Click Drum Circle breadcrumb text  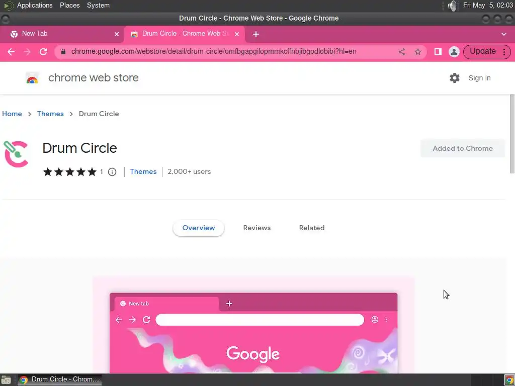pyautogui.click(x=99, y=114)
